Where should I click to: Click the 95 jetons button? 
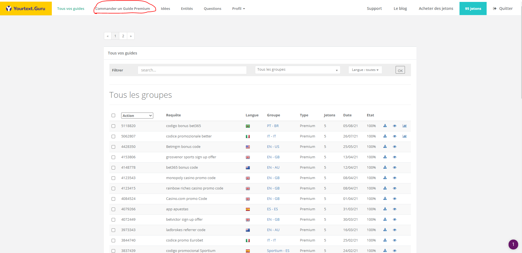point(473,8)
